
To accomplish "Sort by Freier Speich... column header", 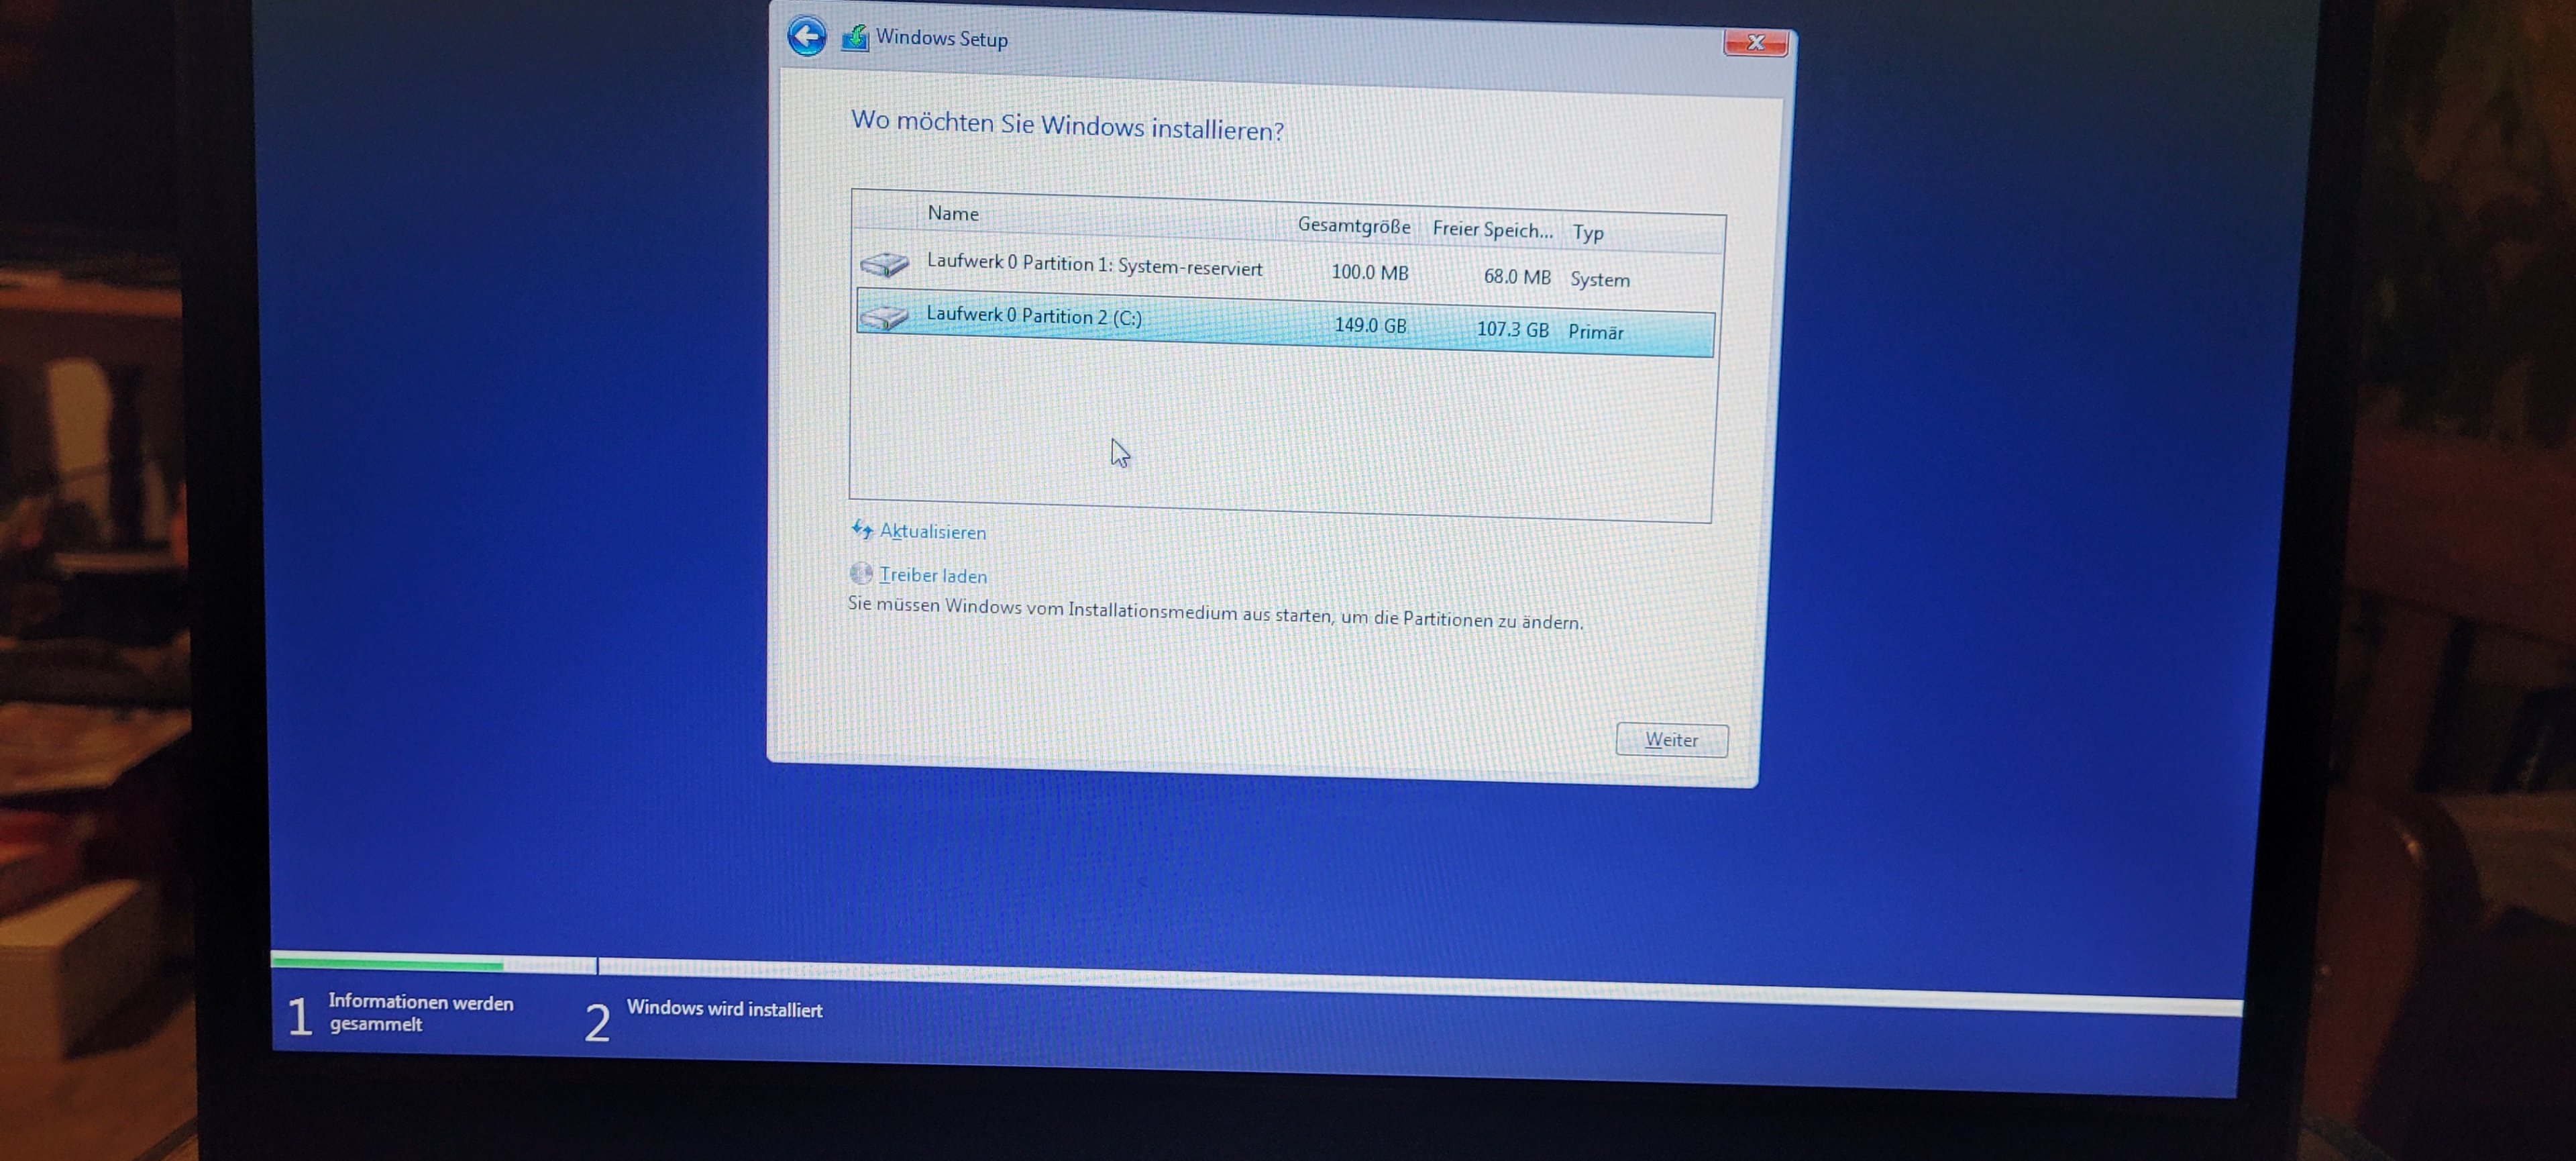I will [x=1492, y=230].
